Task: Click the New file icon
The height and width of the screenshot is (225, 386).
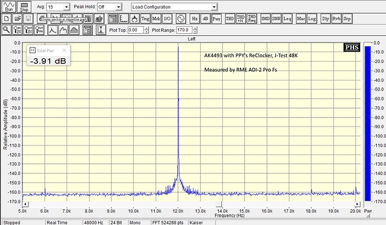Action: pyautogui.click(x=6, y=18)
